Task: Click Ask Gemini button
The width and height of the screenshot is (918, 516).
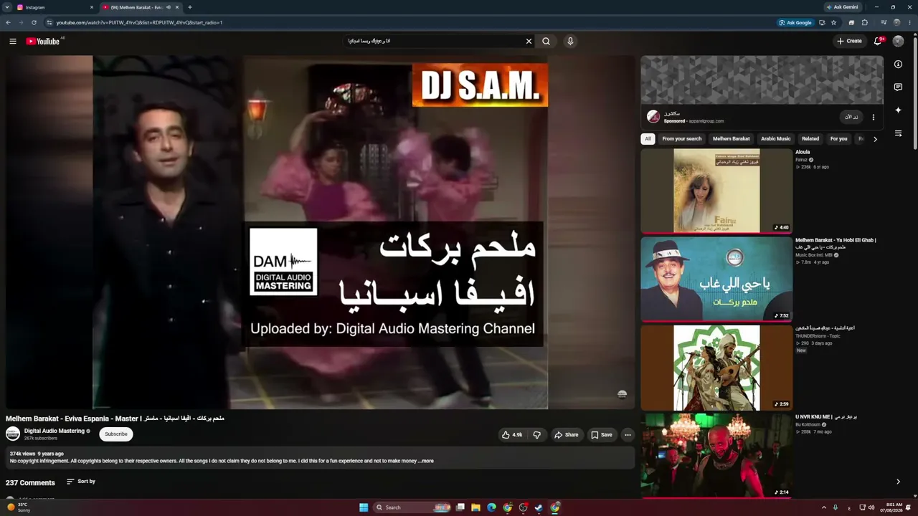Action: [x=843, y=7]
